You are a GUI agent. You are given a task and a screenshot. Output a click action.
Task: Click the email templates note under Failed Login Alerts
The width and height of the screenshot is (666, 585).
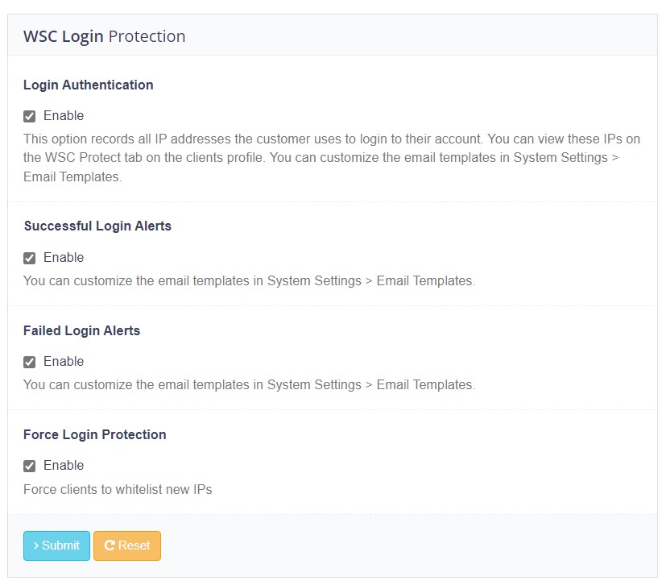(249, 385)
